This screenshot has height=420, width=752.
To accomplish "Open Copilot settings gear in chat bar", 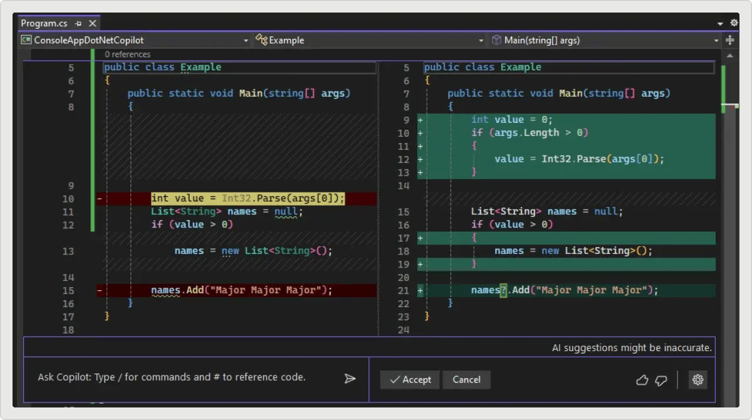I will 698,379.
